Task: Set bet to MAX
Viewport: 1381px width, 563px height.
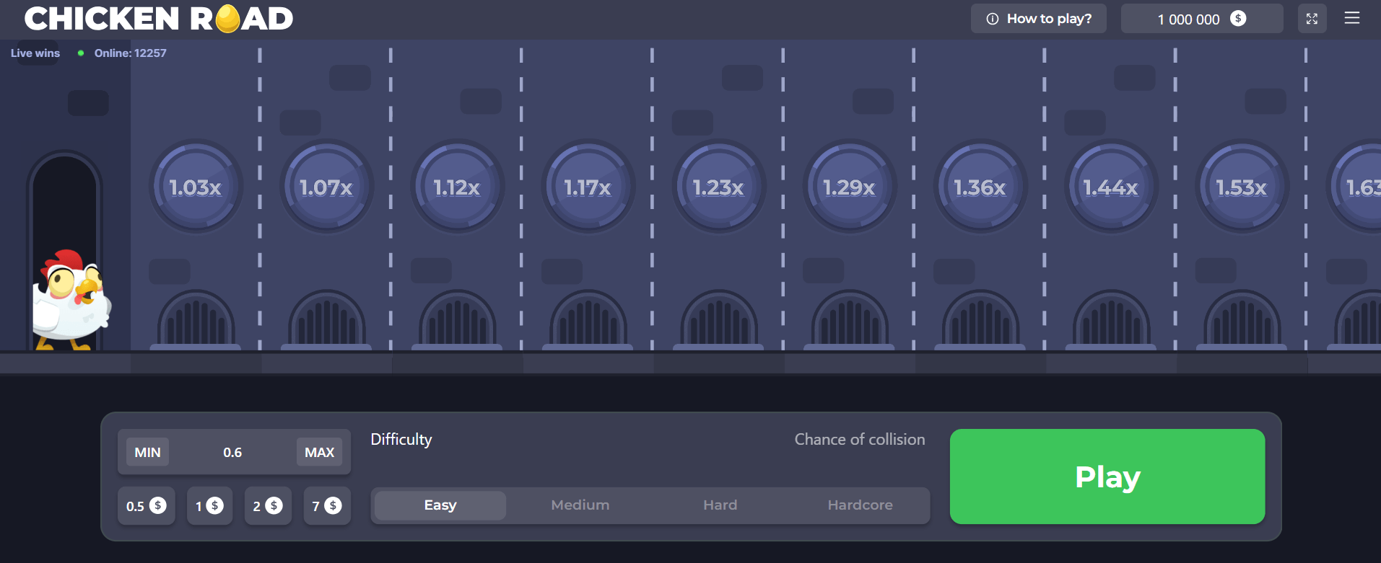Action: coord(319,452)
